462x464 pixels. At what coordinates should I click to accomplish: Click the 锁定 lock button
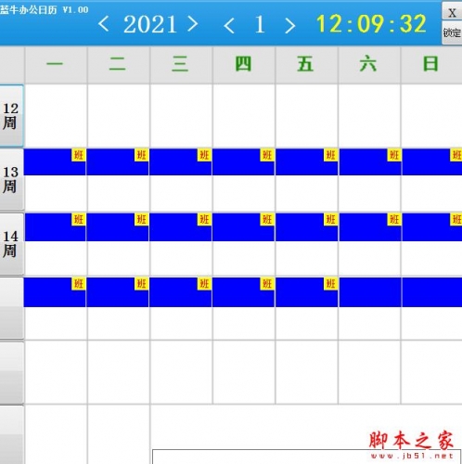click(452, 32)
